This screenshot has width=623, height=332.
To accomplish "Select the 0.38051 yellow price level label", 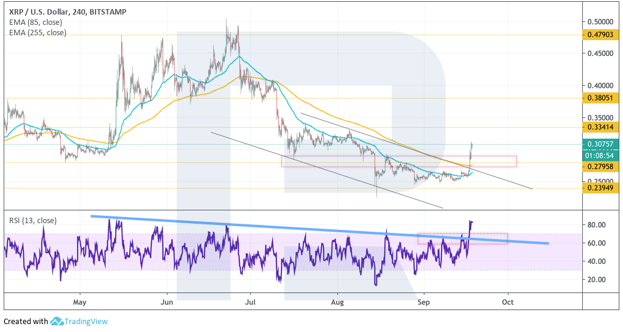I will [x=600, y=97].
